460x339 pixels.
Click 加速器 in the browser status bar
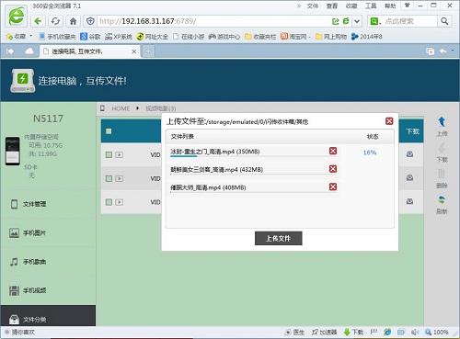click(325, 332)
